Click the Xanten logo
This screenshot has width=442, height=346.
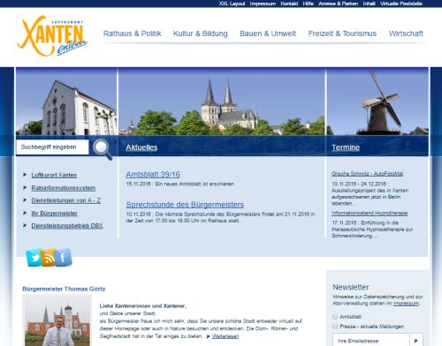point(52,35)
